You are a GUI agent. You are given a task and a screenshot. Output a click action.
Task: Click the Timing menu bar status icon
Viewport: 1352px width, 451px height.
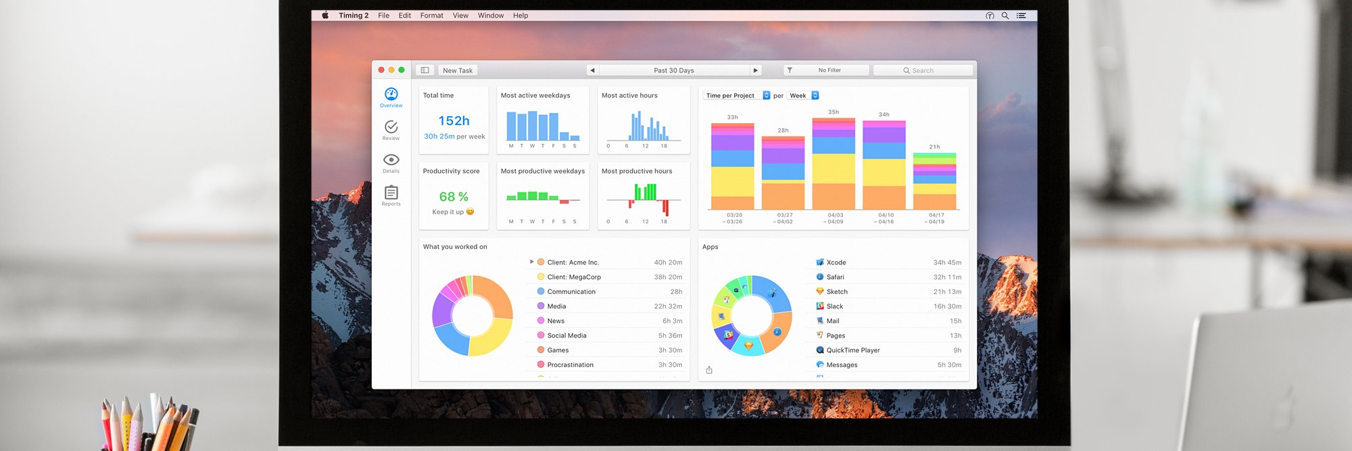click(x=990, y=16)
